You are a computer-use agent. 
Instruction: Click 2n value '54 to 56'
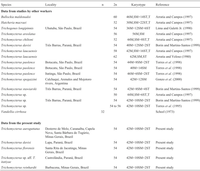[115, 106]
